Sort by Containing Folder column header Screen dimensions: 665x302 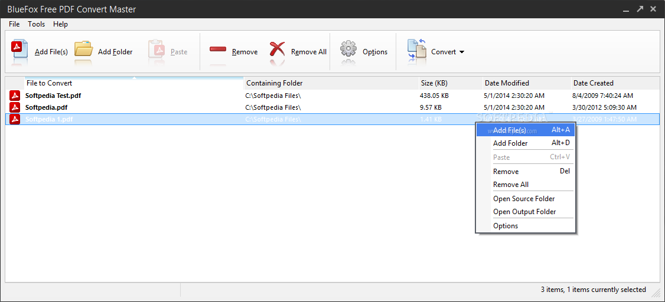pos(331,83)
